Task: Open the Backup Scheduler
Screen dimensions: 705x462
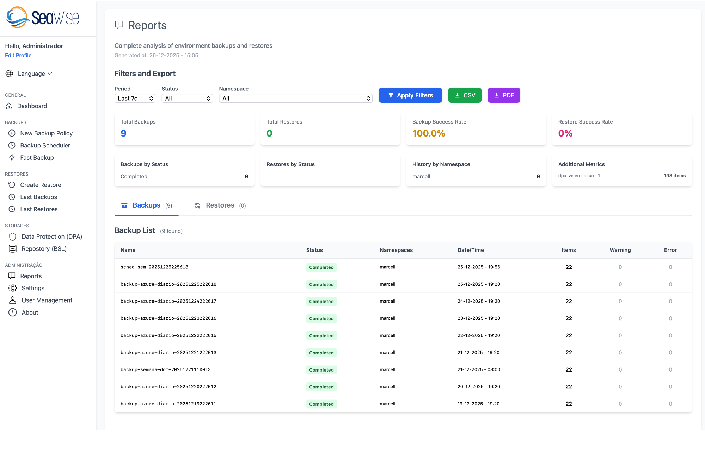Action: [45, 145]
